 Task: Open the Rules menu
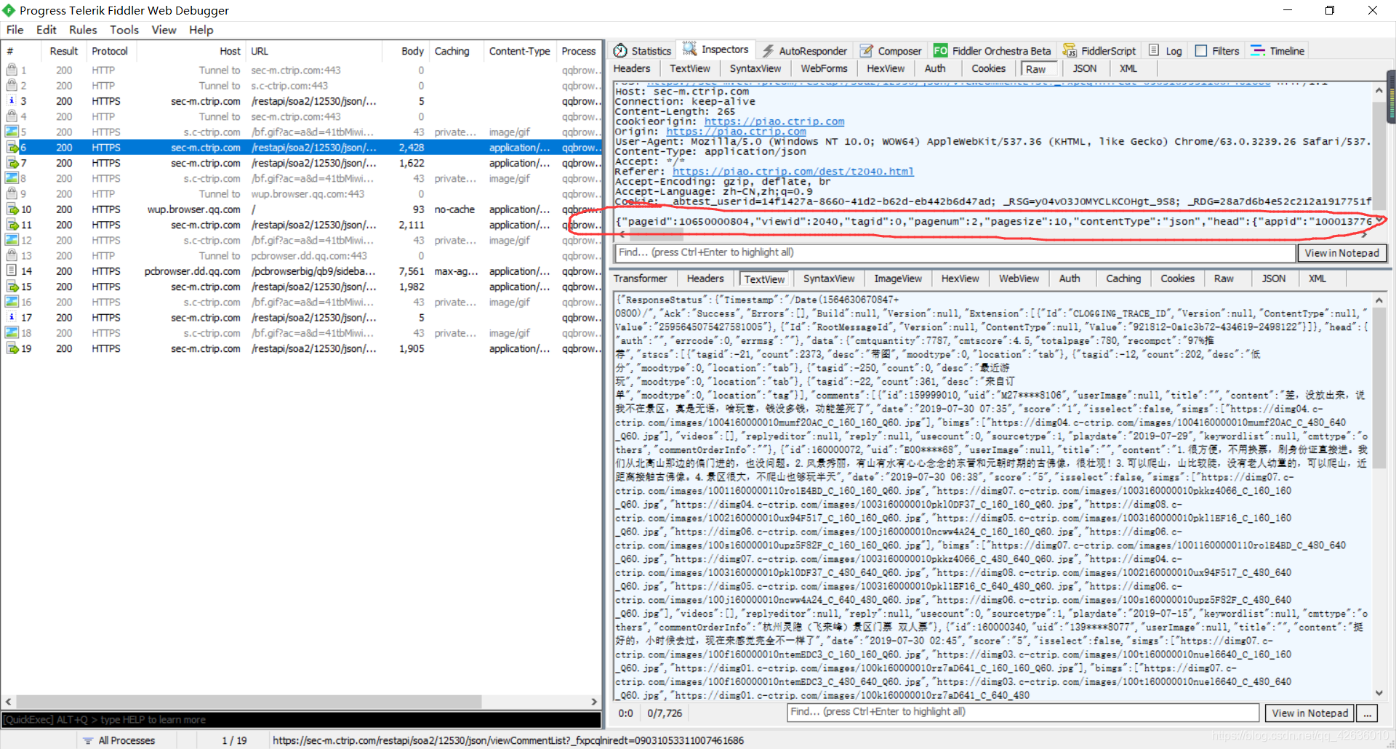click(83, 30)
